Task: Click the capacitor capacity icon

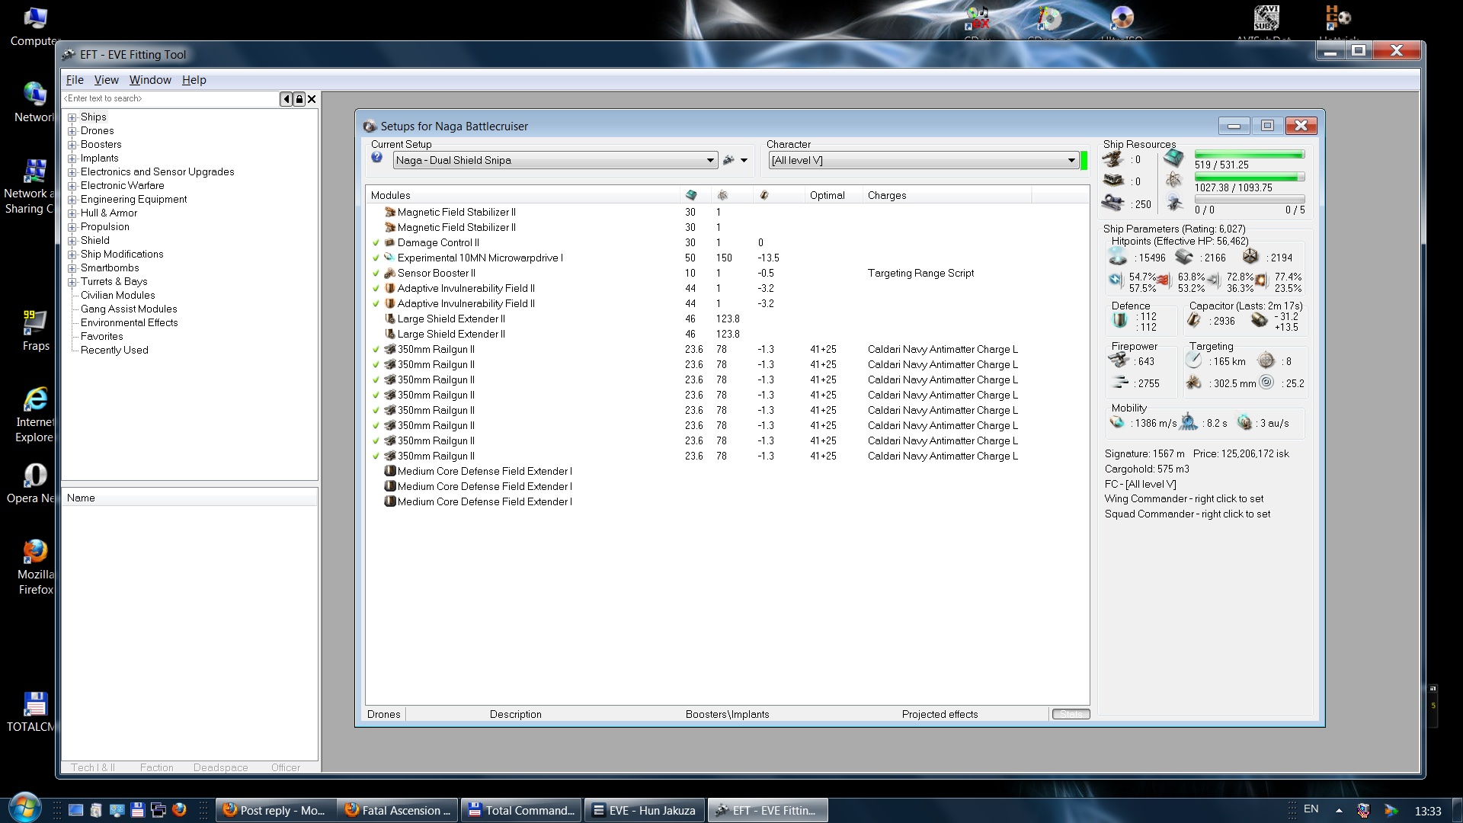Action: pos(1194,321)
